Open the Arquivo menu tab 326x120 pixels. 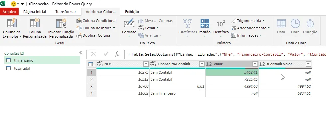[x=9, y=12]
